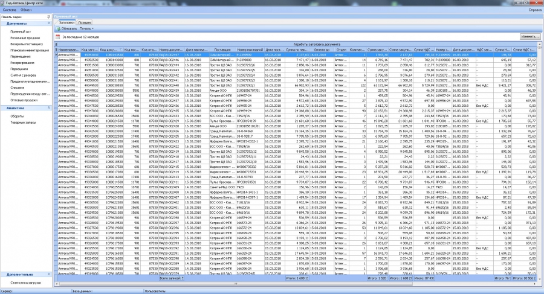This screenshot has width=544, height=294.
Task: Click the Наименован... column header
Action: pyautogui.click(x=69, y=50)
